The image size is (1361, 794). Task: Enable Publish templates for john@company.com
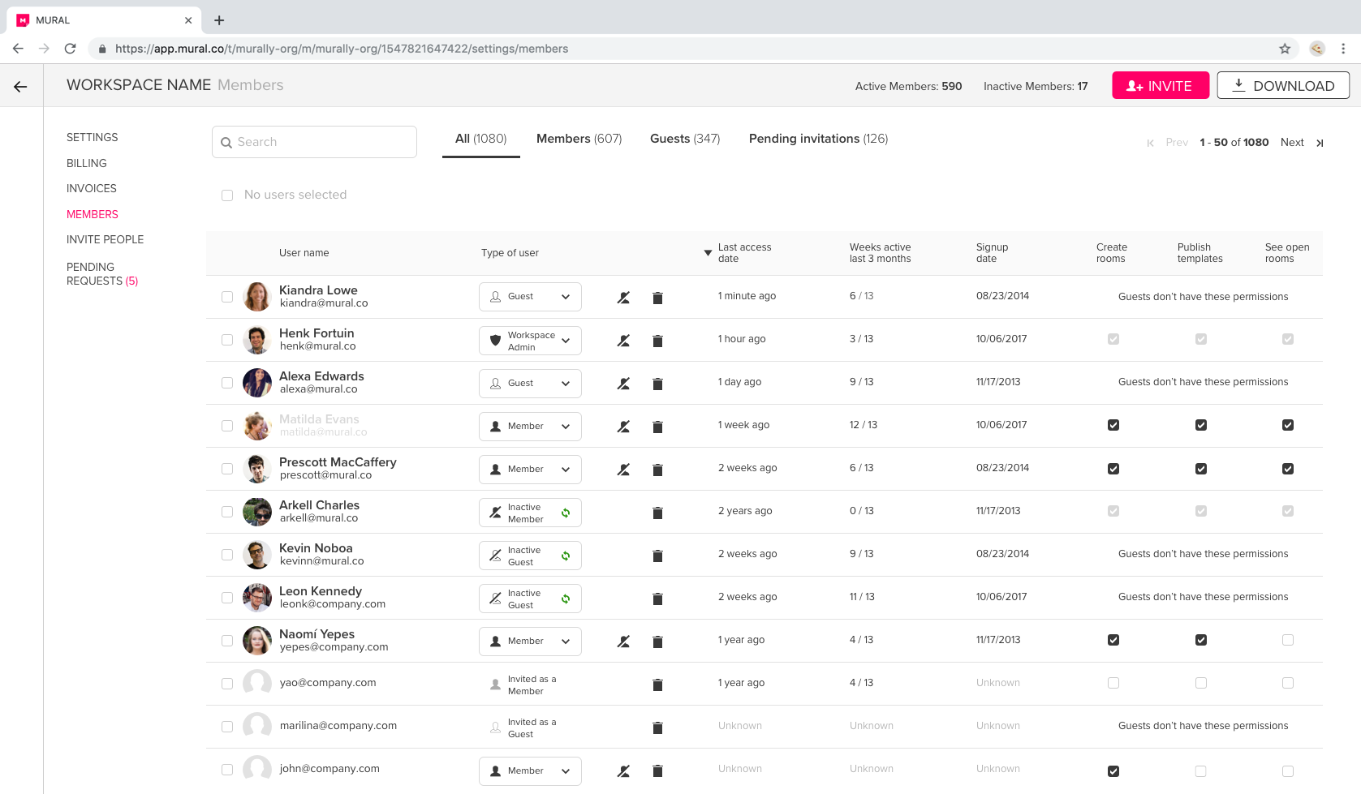1201,771
